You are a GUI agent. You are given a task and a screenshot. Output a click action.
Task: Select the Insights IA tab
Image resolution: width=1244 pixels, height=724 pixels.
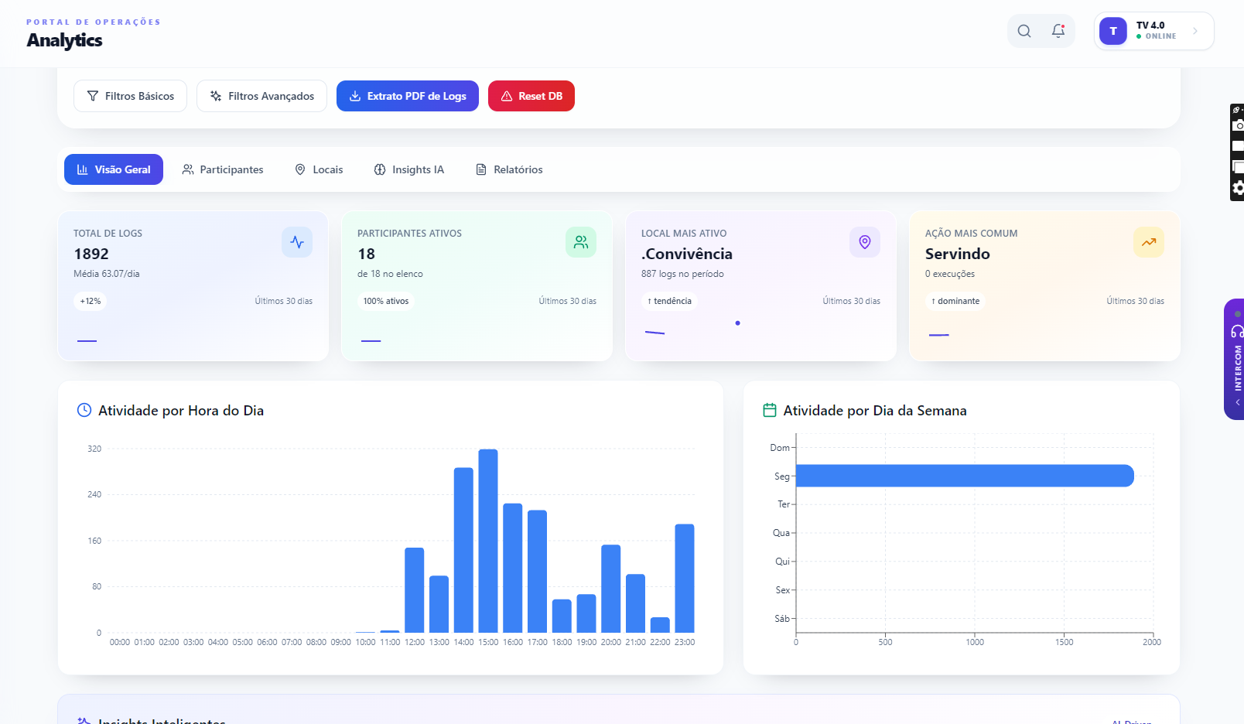click(409, 169)
